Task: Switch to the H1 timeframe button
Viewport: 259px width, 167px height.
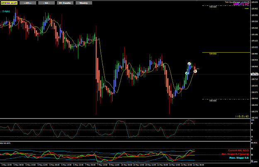Action: 28,3
